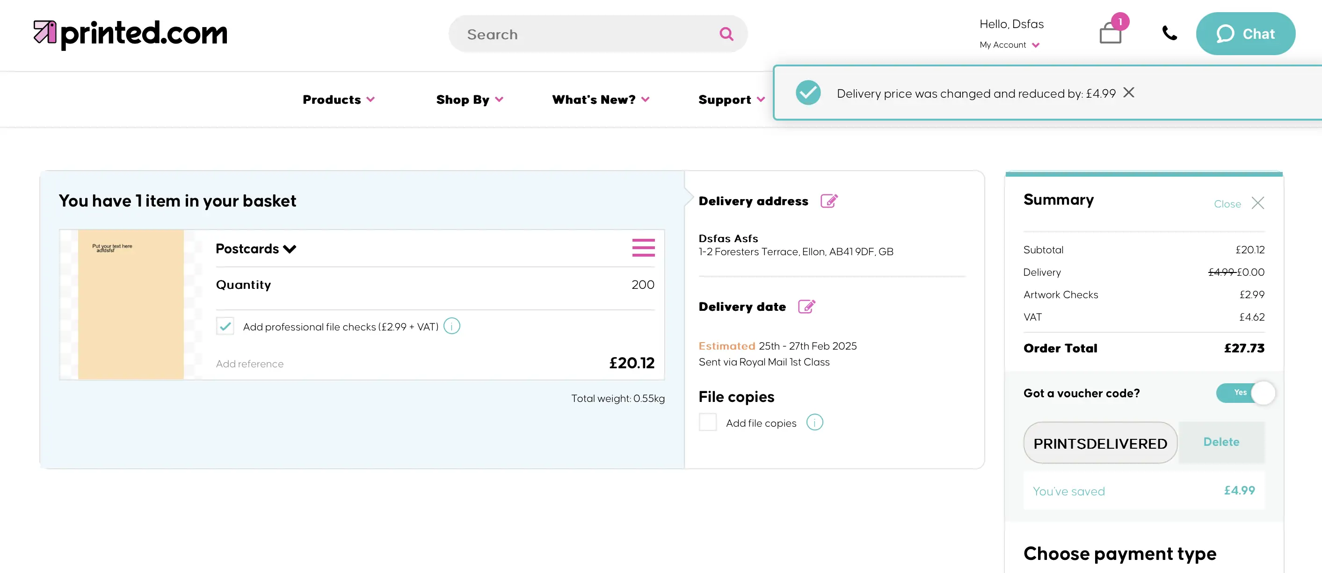The height and width of the screenshot is (573, 1322).
Task: Click the search magnifier icon
Action: (726, 34)
